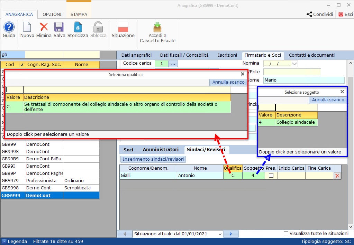
Task: Save using the Salva floppy icon
Action: pyautogui.click(x=59, y=27)
